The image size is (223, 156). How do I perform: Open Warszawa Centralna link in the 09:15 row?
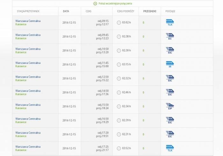[28, 21]
